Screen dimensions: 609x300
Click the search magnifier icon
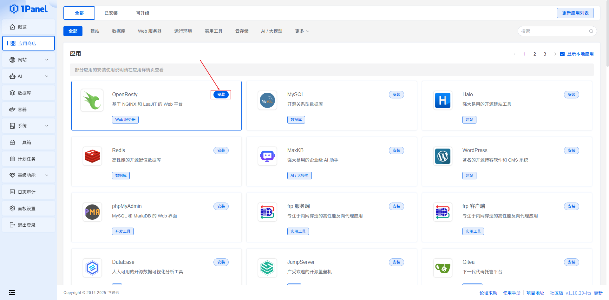click(591, 31)
